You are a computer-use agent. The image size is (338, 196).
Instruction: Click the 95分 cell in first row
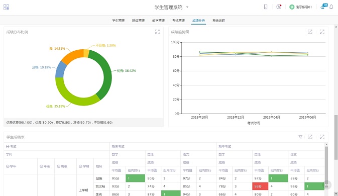[x=118, y=178]
